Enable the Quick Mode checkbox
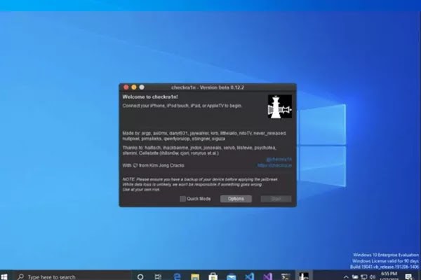Screen dimensions: 421x280 (183, 199)
